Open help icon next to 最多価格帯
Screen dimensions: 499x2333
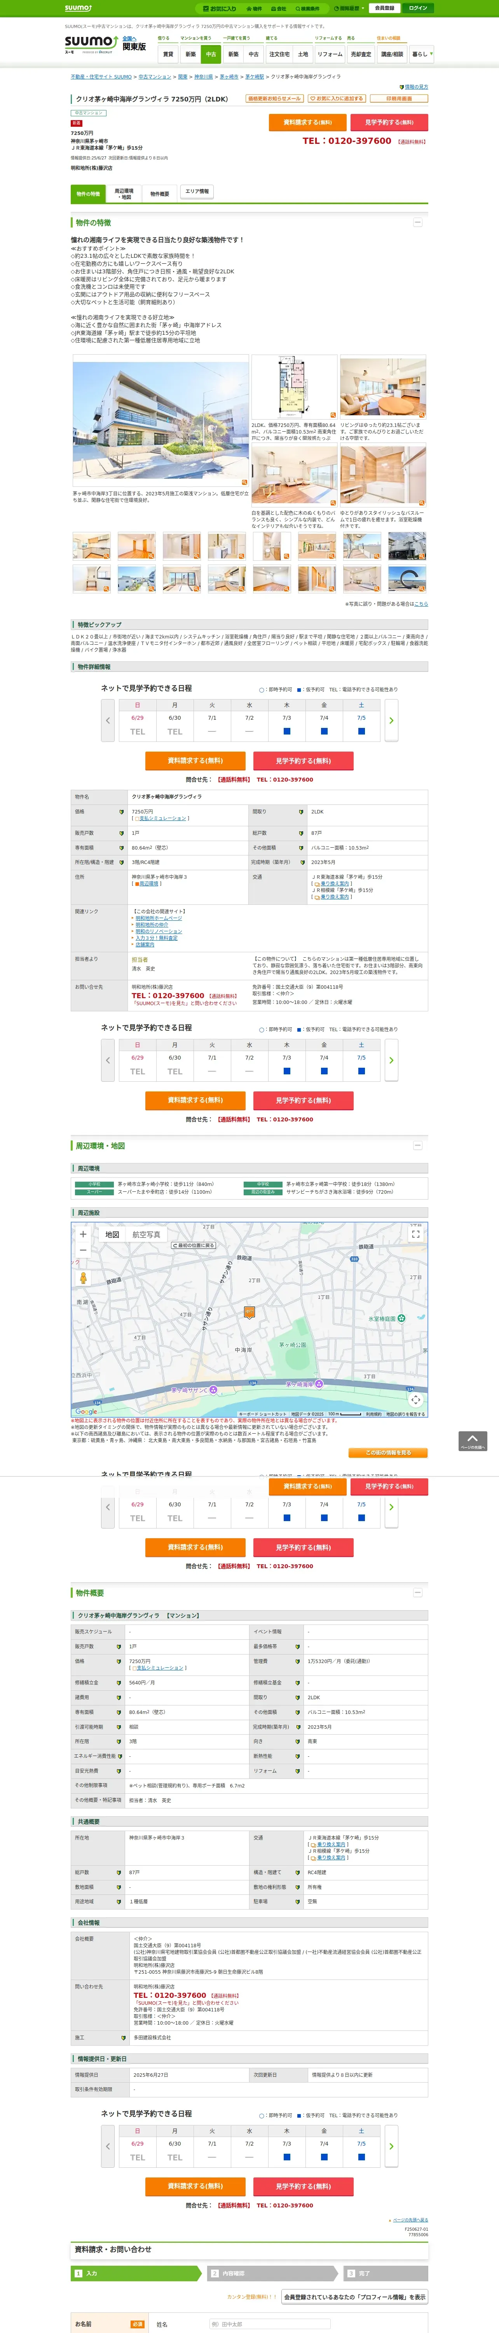click(298, 1646)
